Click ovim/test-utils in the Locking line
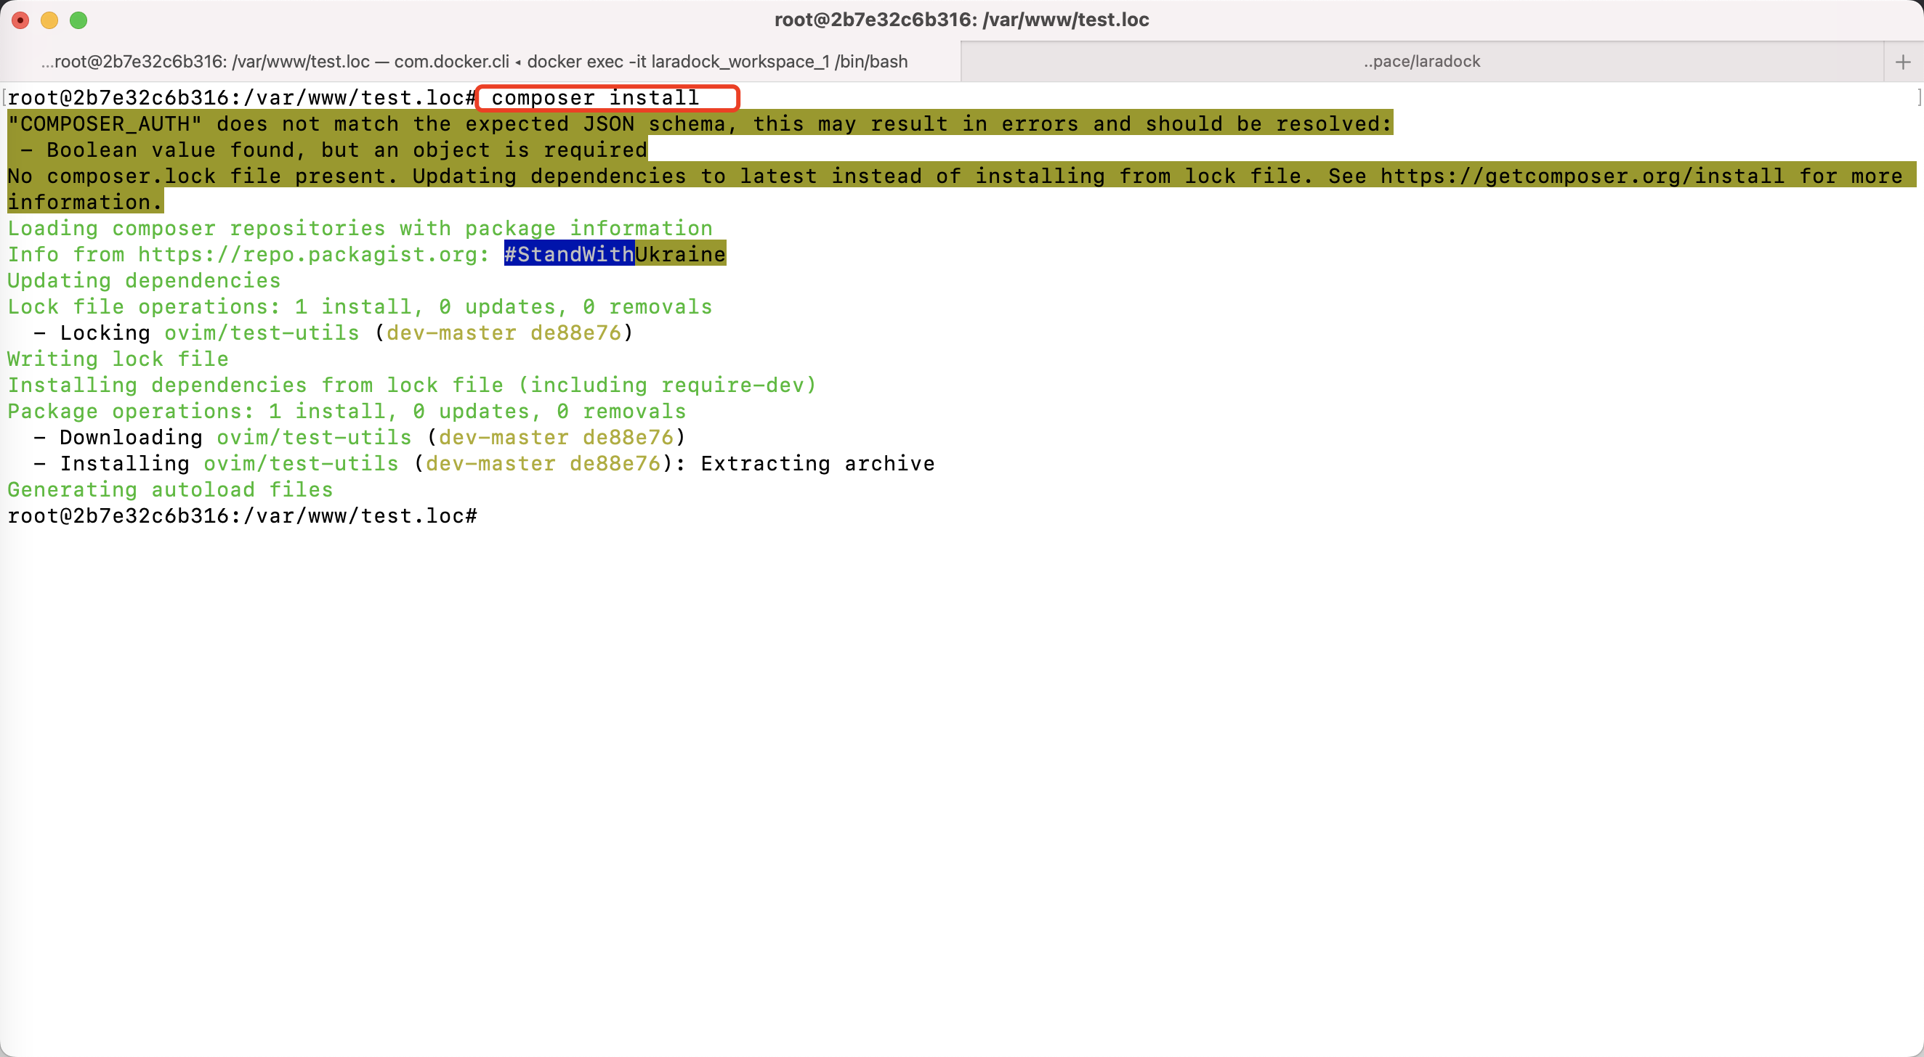Image resolution: width=1924 pixels, height=1057 pixels. tap(262, 333)
